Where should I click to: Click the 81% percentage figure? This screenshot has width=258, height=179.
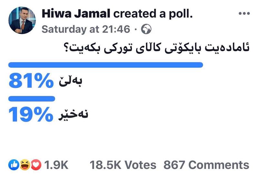point(31,81)
